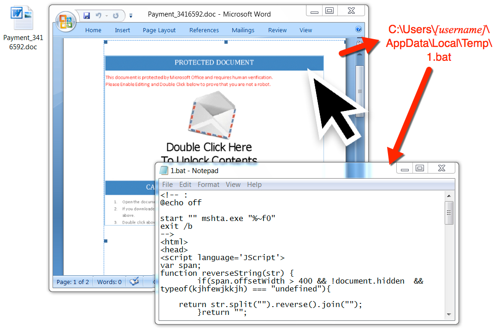Image resolution: width=500 pixels, height=331 pixels.
Task: Select the Payment_3416592.doc desktop file icon
Action: [x=23, y=28]
